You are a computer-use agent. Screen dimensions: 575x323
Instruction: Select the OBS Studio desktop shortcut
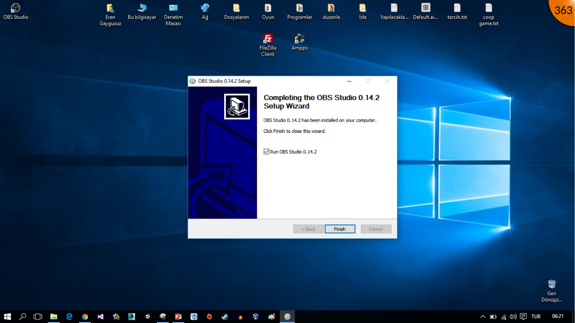16,12
